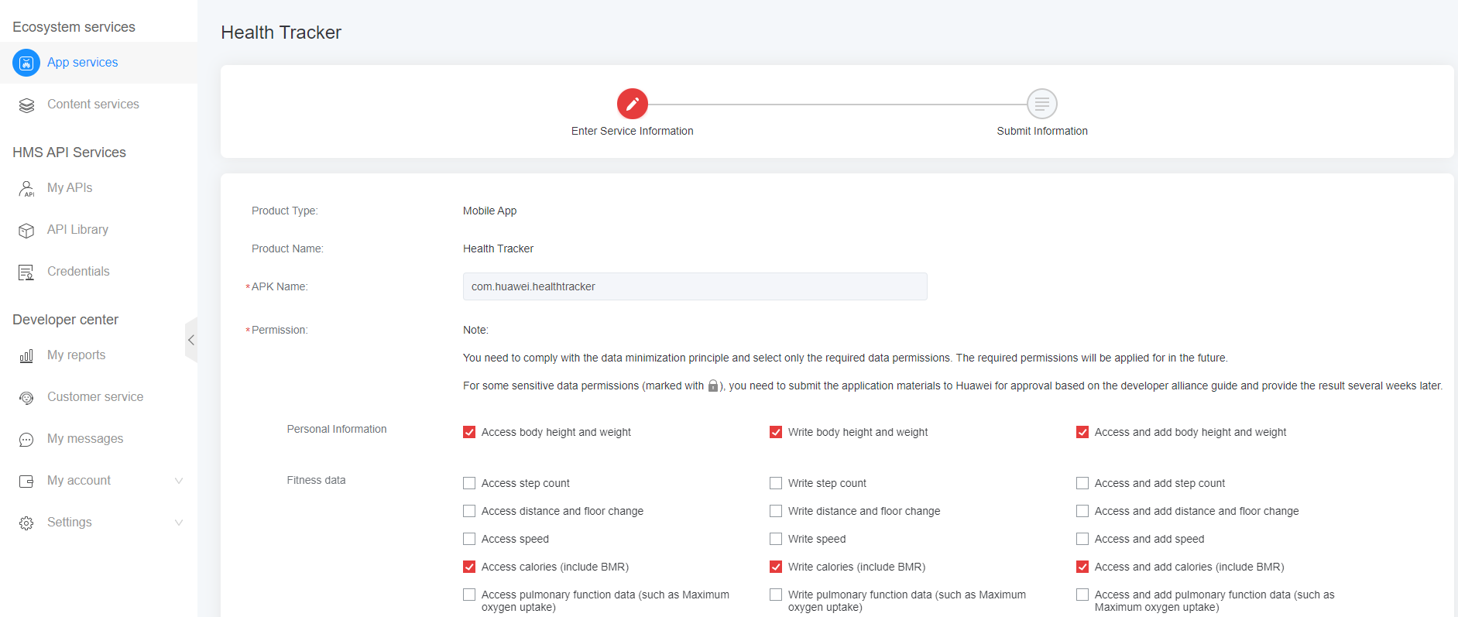Click the App services icon

[26, 63]
